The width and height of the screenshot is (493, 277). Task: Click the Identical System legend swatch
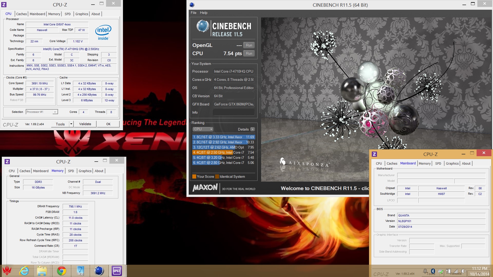[x=217, y=176]
